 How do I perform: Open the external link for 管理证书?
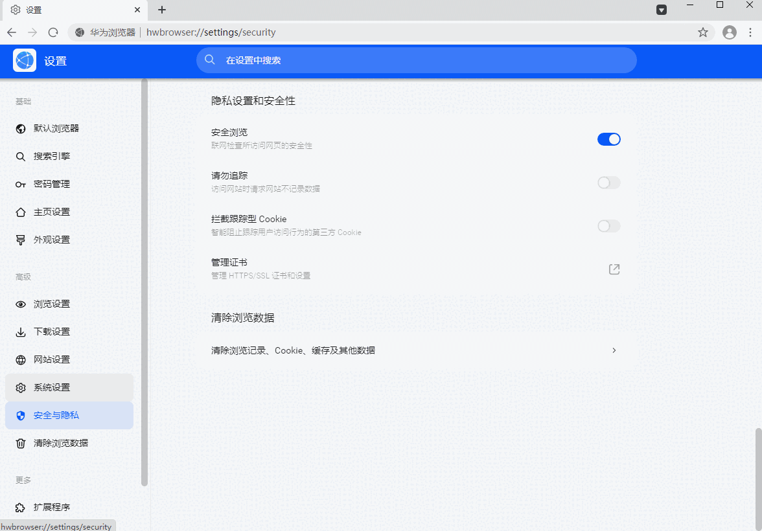click(614, 269)
